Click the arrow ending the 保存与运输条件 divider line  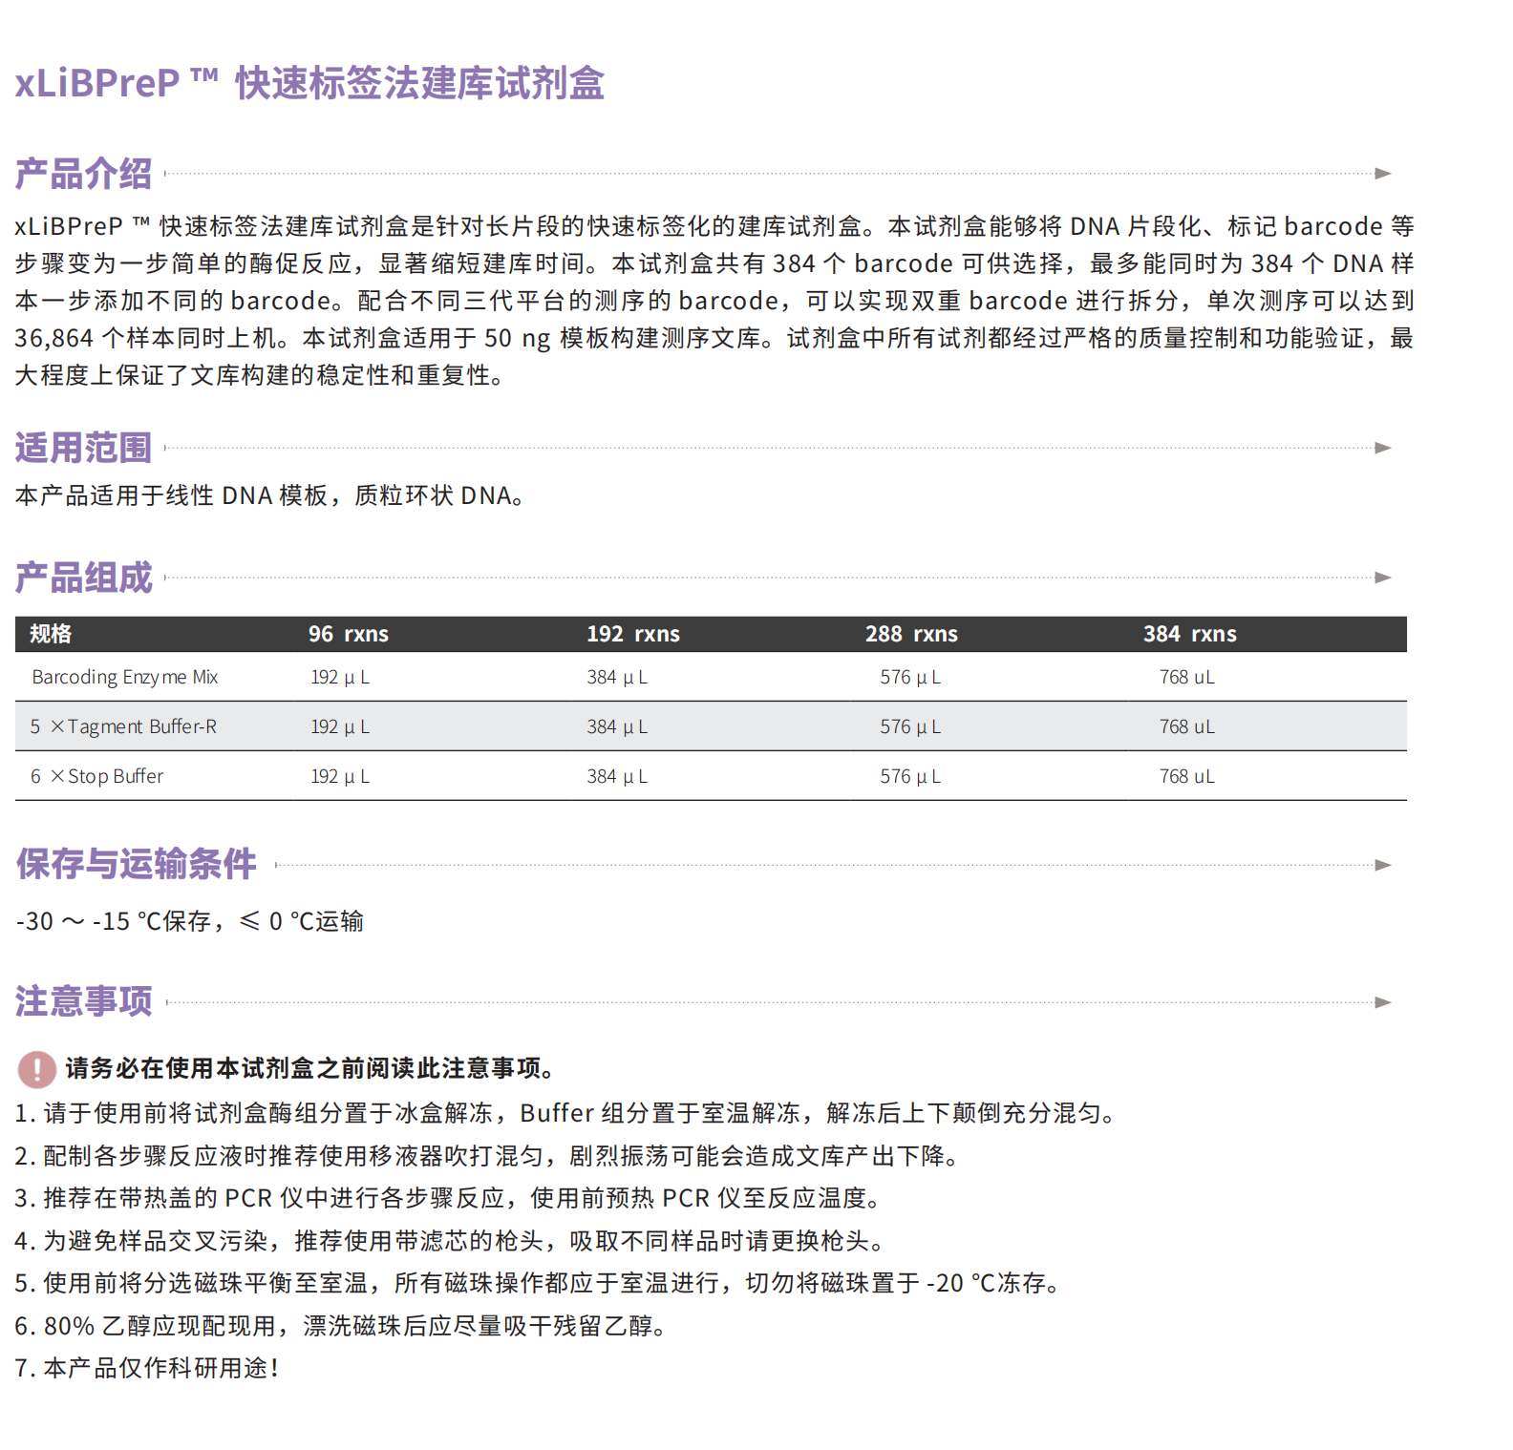coord(1382,865)
